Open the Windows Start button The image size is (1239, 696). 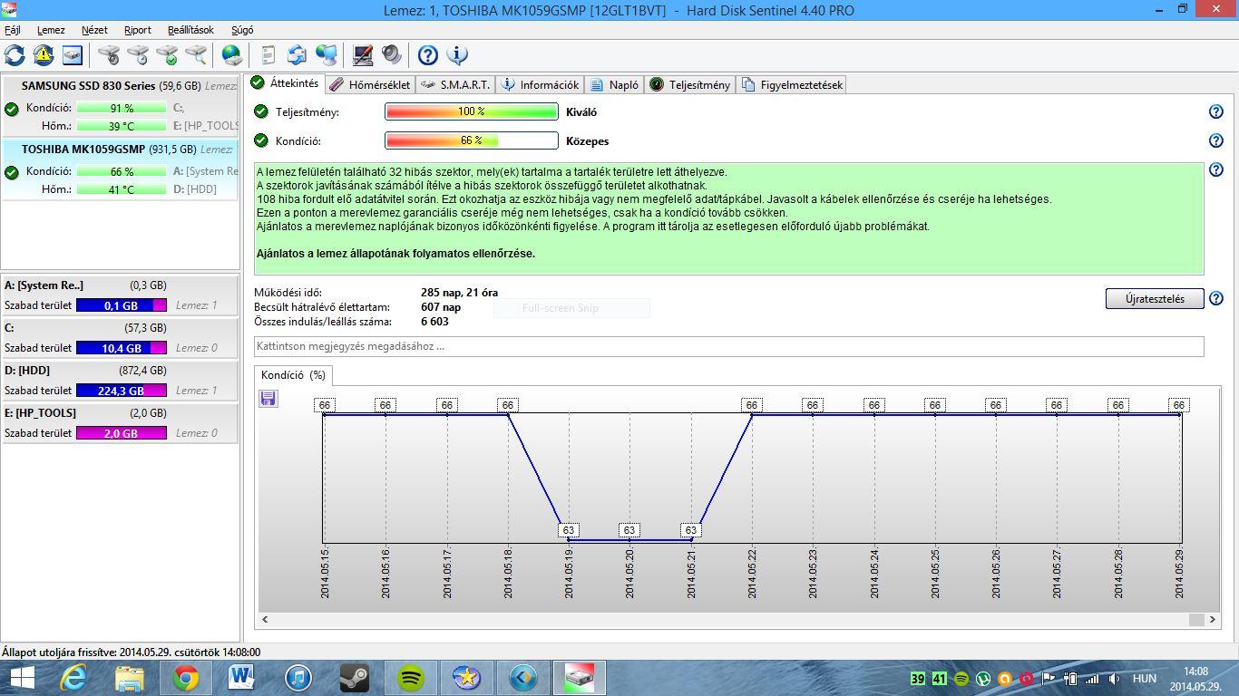22,678
